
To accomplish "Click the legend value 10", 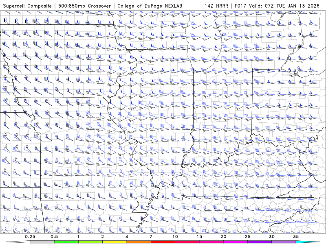I will 175,237.
